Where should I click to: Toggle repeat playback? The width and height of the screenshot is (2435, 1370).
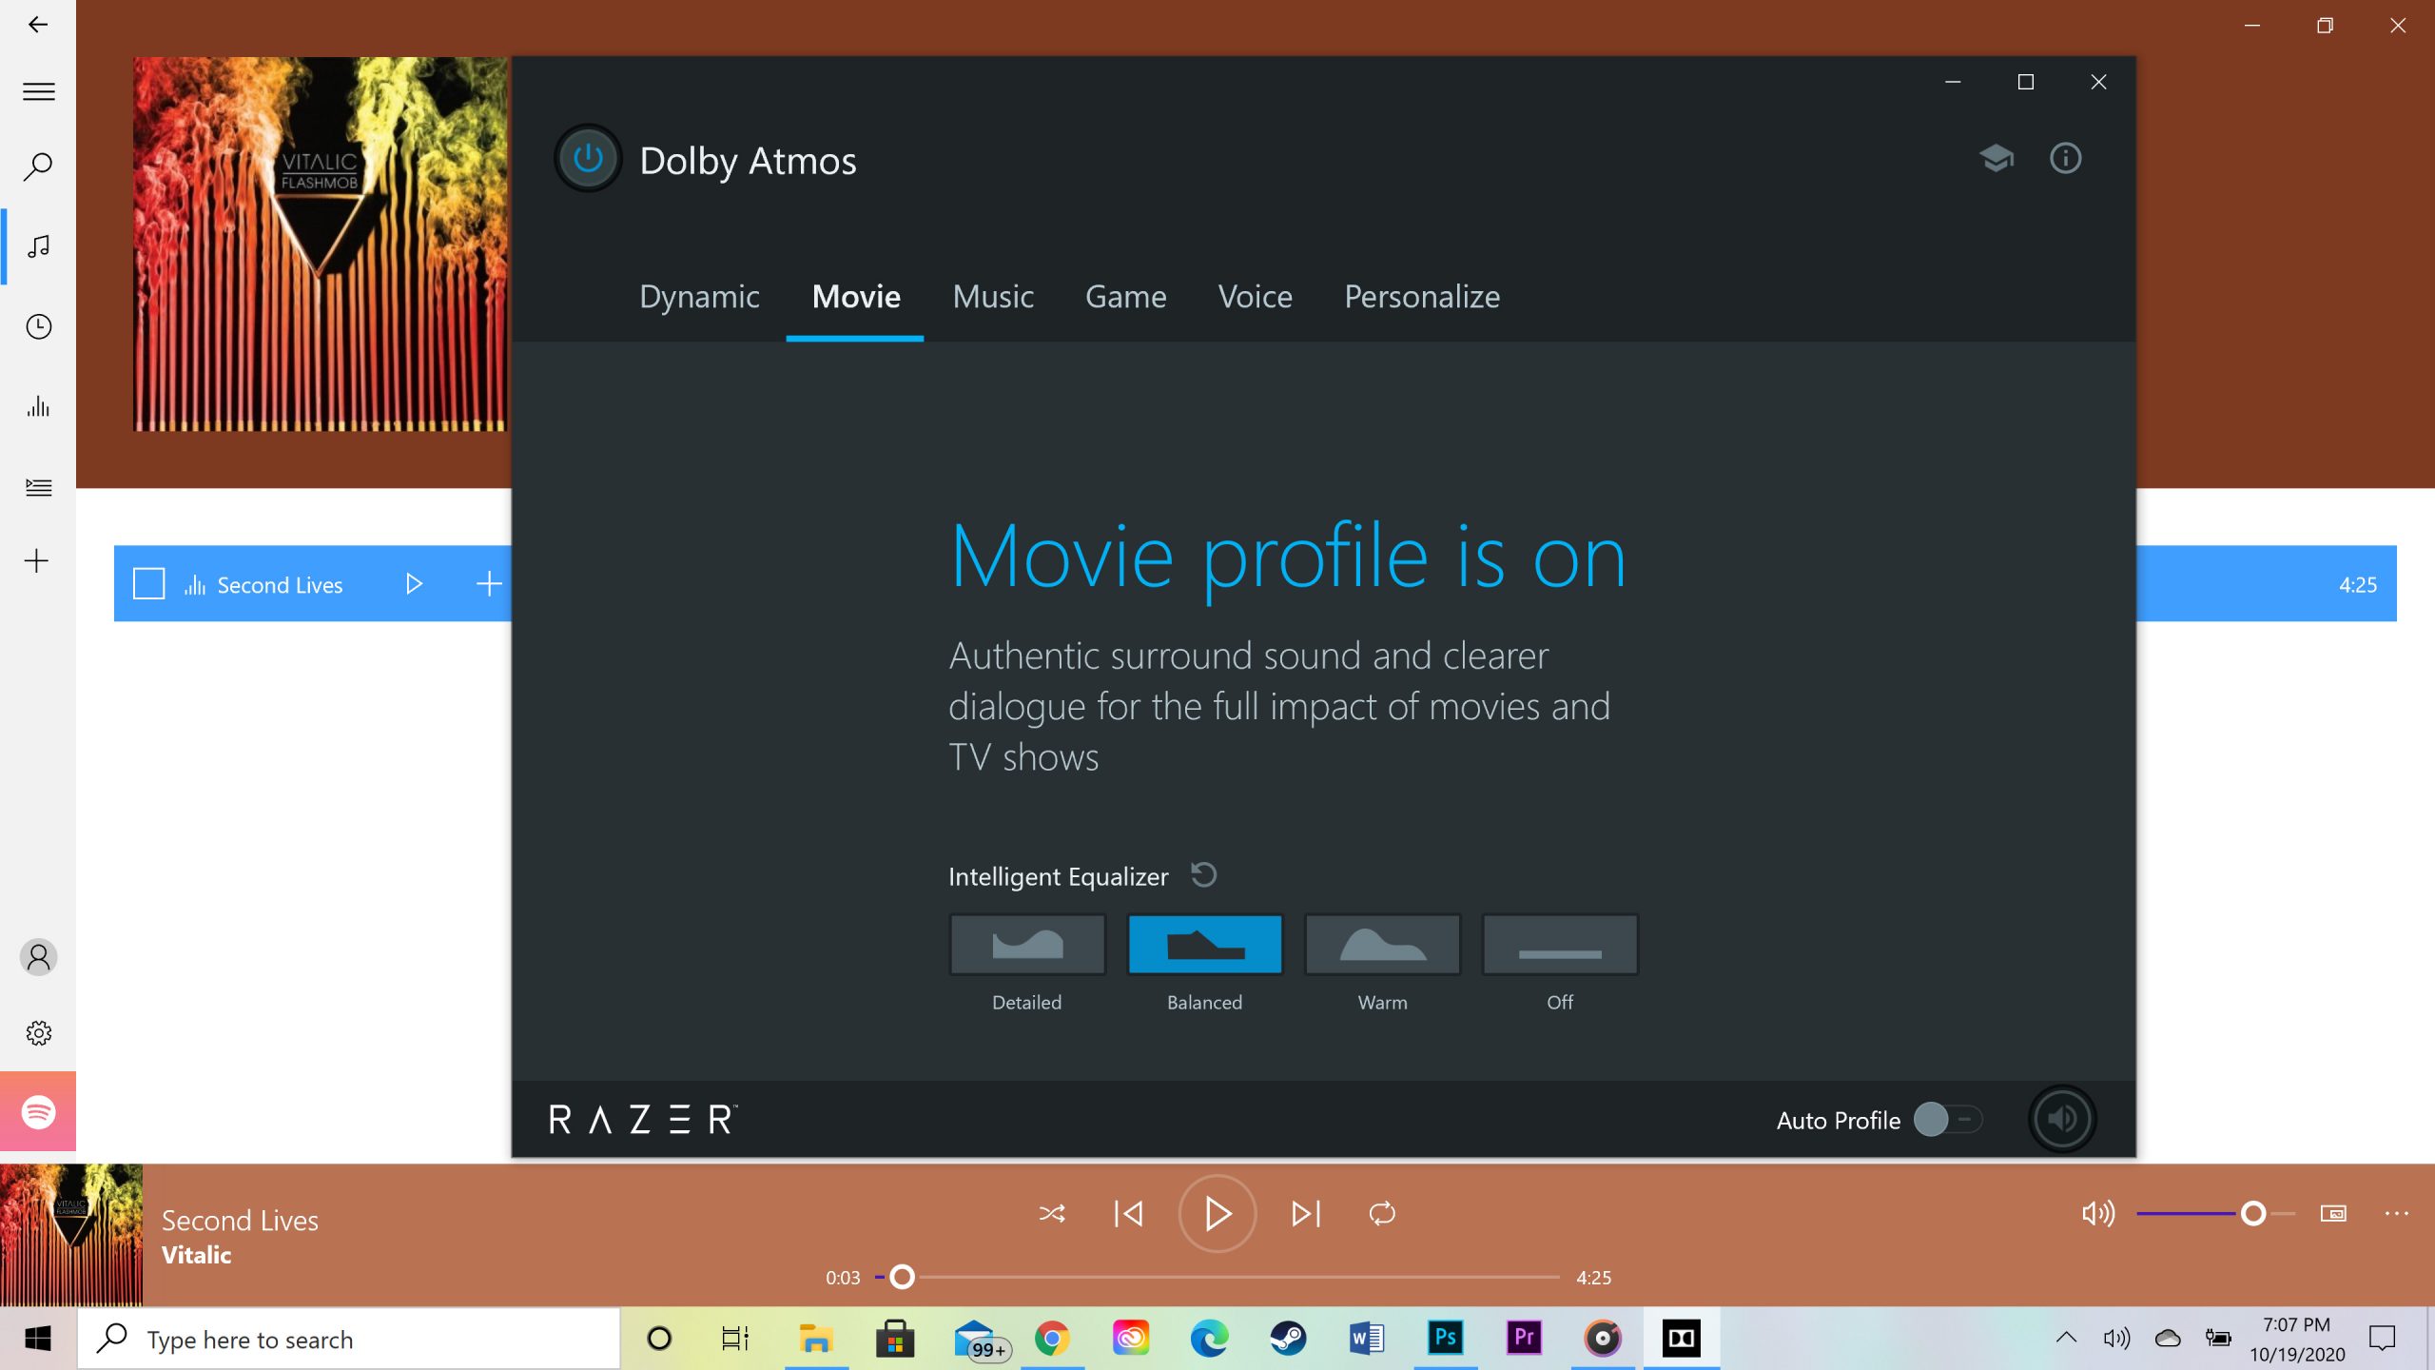(1382, 1213)
